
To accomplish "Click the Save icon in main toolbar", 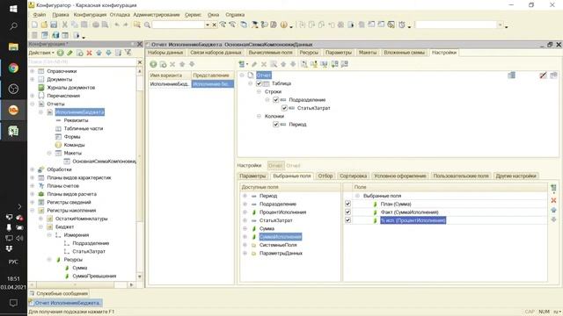I will (54, 25).
